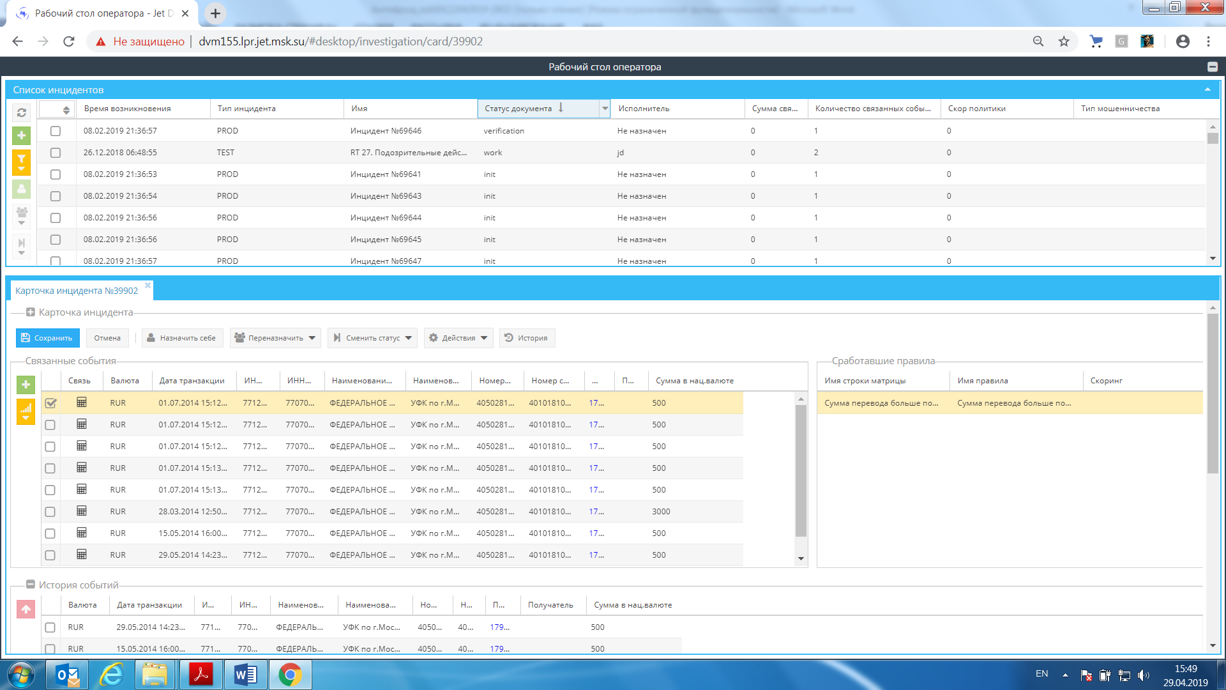Uncheck the first related event checkbox
The height and width of the screenshot is (690, 1226).
point(50,403)
